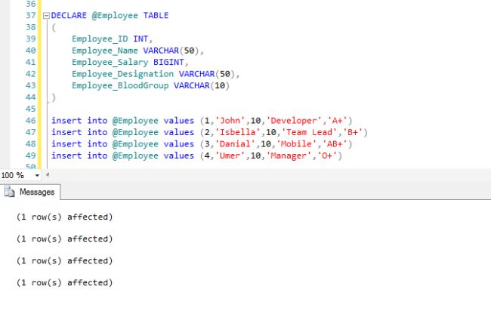Viewport: 491px width, 311px height.
Task: Click the first '(1 row(s) affected)' message
Action: (64, 217)
